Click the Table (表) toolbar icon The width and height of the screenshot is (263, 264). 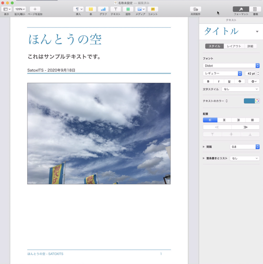[91, 9]
